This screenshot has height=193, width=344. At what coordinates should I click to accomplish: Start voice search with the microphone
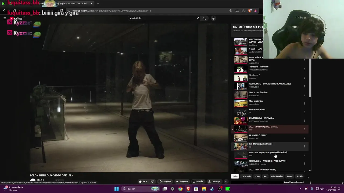point(213,18)
